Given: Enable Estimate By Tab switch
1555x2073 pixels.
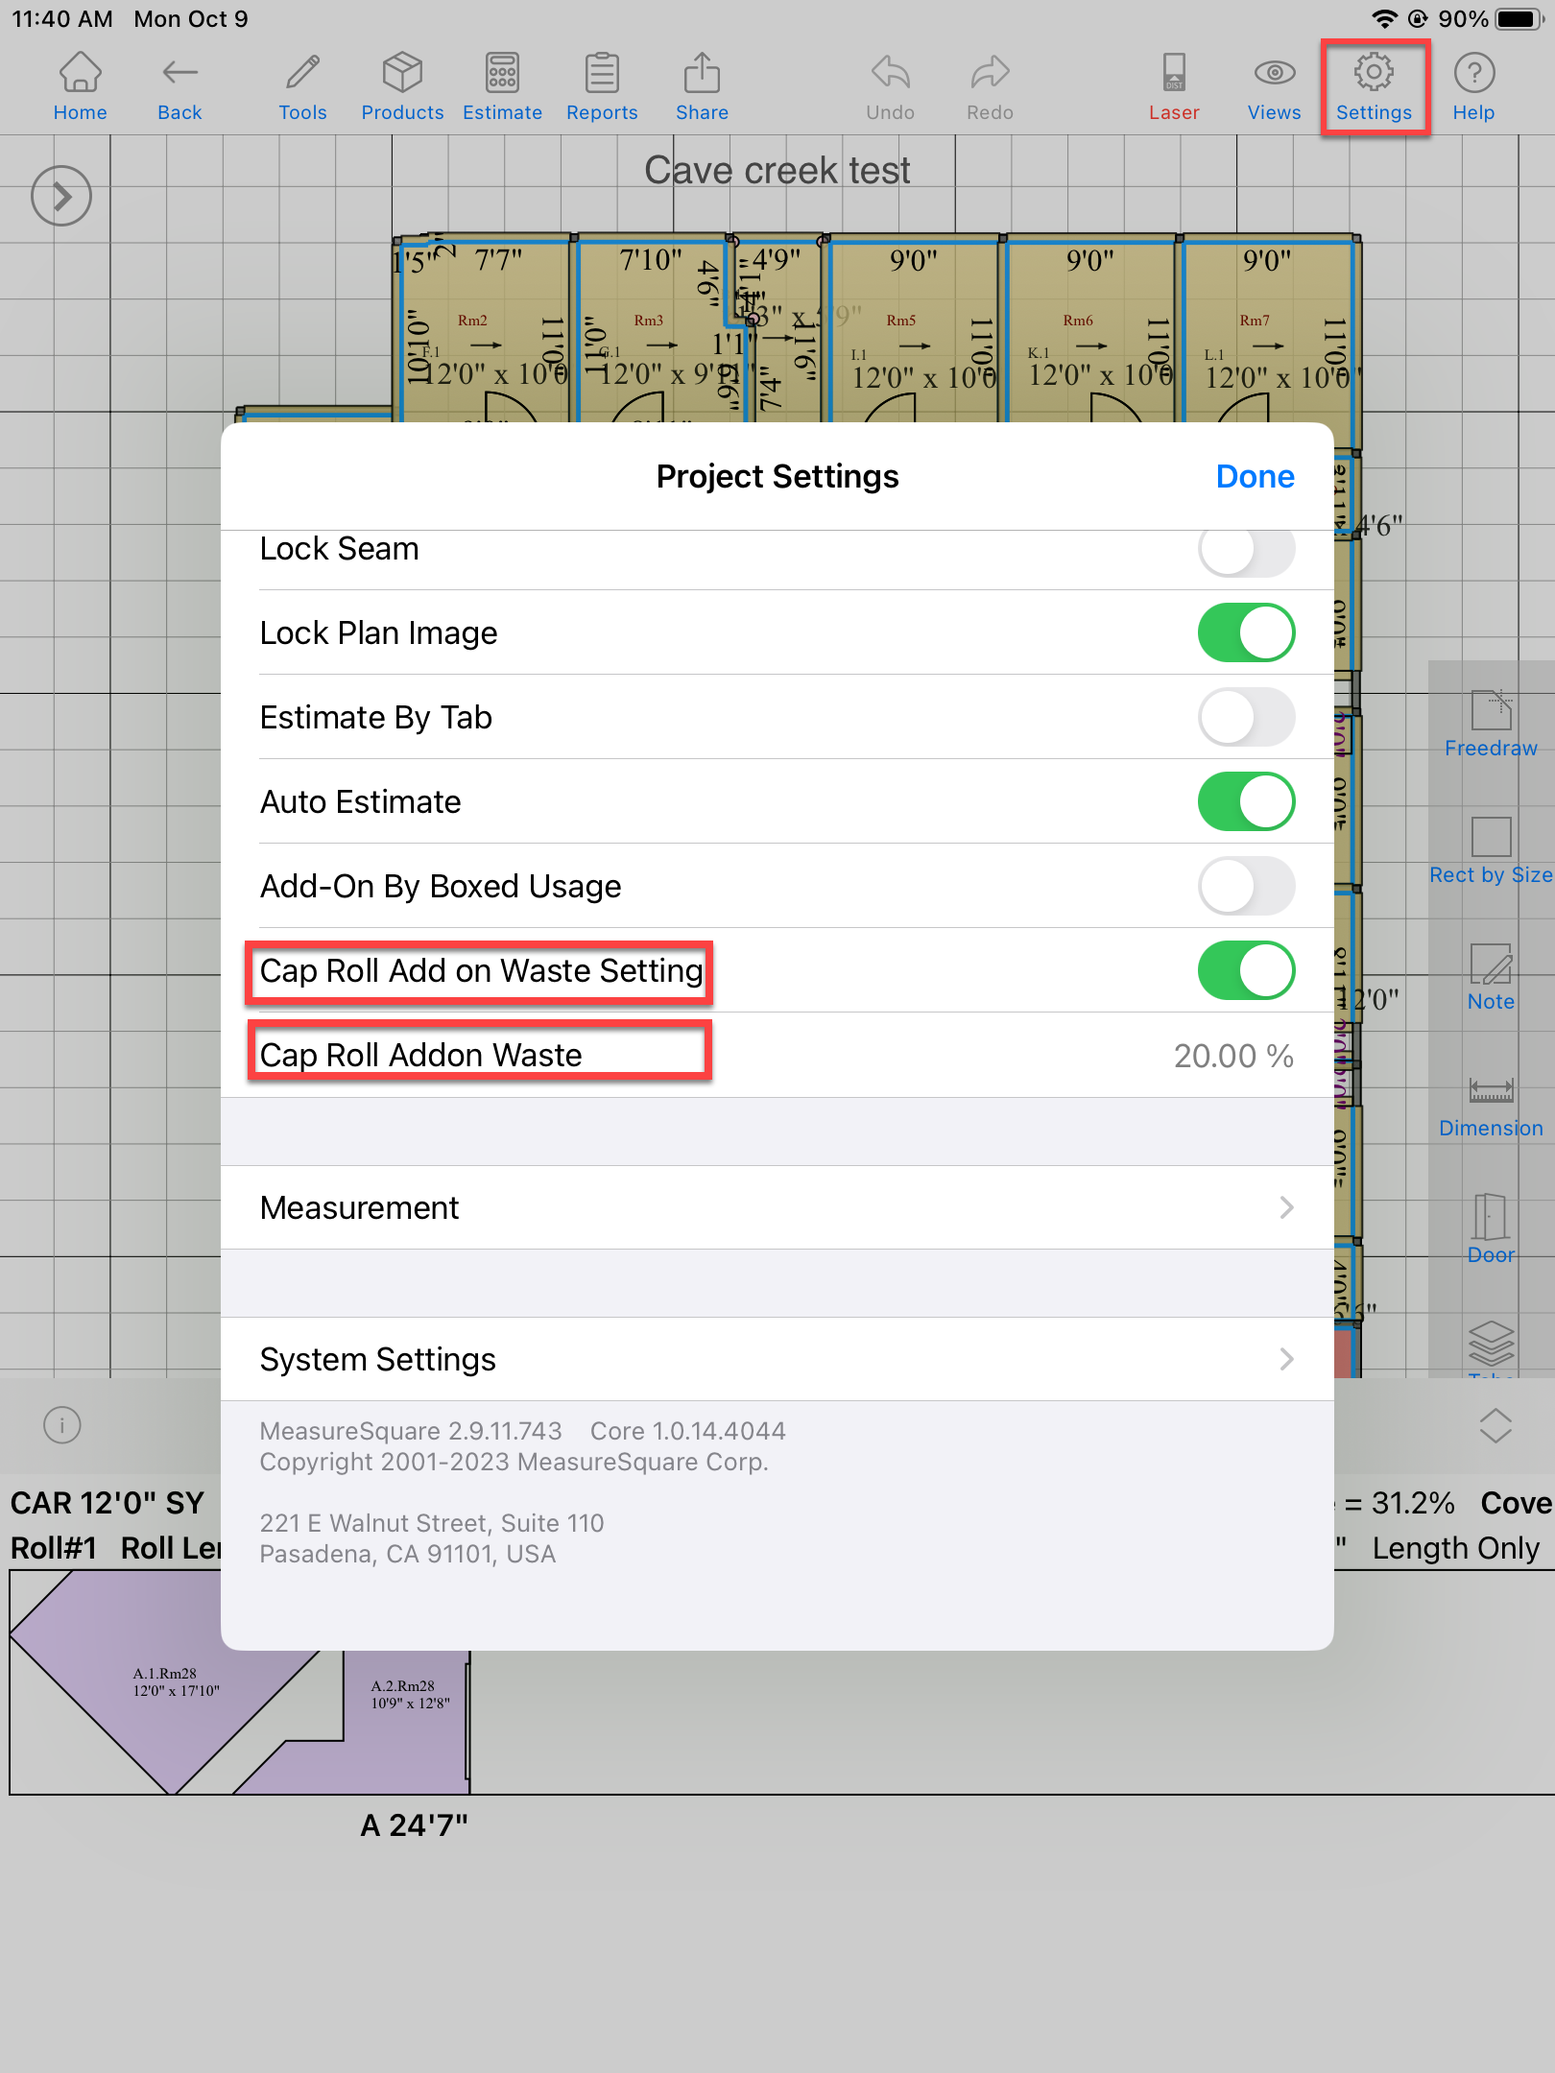Looking at the screenshot, I should coord(1246,717).
